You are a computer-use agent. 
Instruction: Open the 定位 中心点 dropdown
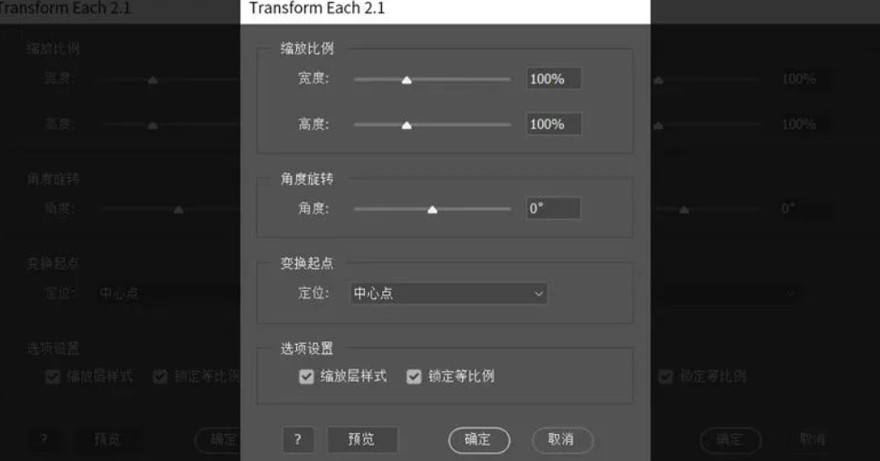coord(449,294)
